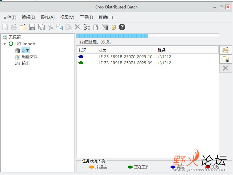
Task: Close the Creo Distributed Batch window
Action: tap(228, 7)
